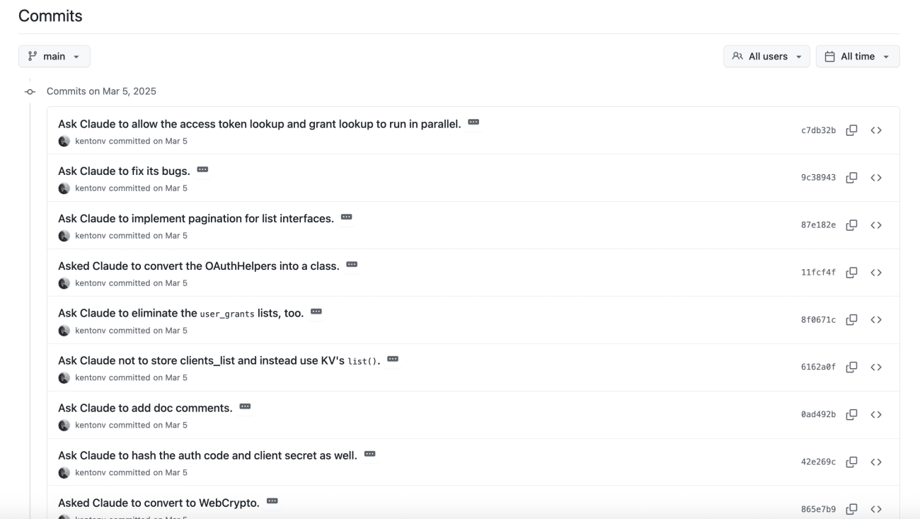
Task: Click kentonv author link on OAuthHelpers commit
Action: click(91, 283)
